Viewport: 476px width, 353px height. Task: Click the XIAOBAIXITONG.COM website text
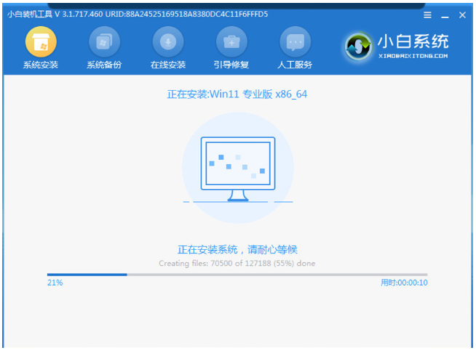413,56
